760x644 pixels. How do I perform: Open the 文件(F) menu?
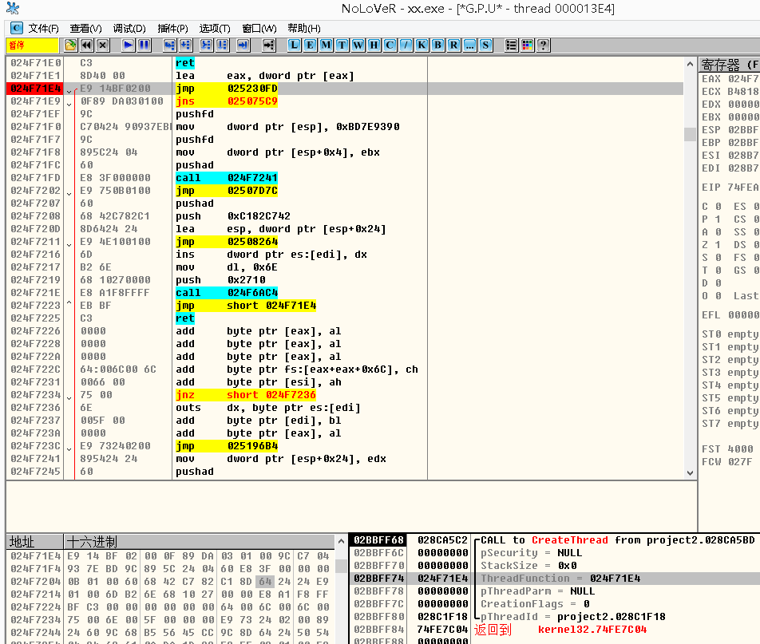point(43,29)
